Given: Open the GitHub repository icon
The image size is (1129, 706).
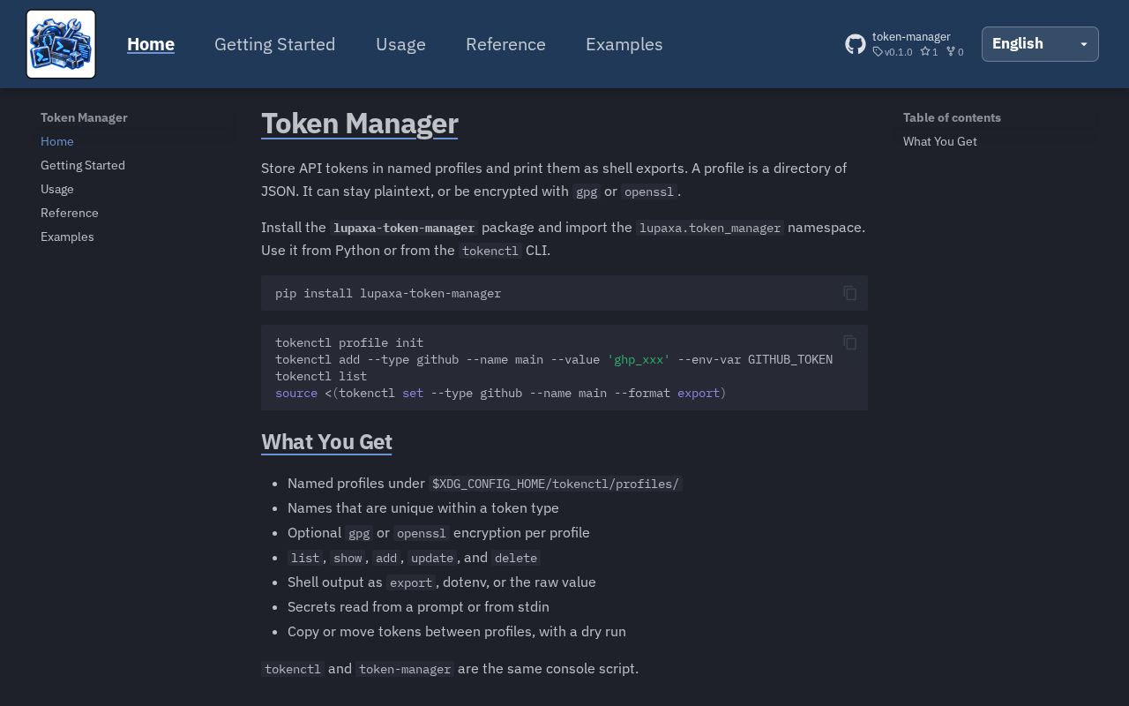Looking at the screenshot, I should coord(856,44).
